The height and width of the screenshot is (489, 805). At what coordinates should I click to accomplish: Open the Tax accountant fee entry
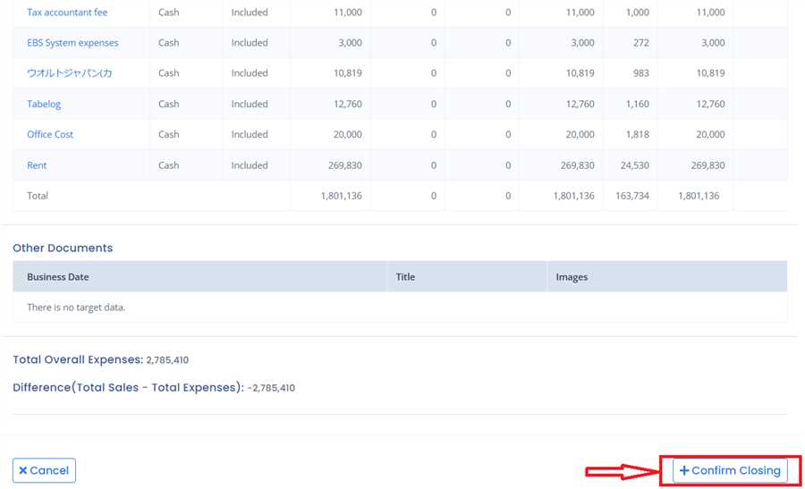[67, 13]
